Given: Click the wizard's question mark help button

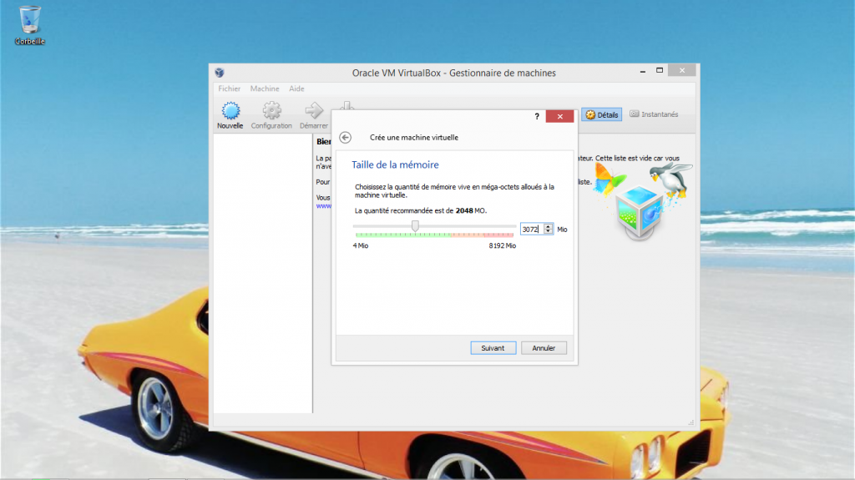Looking at the screenshot, I should point(537,117).
